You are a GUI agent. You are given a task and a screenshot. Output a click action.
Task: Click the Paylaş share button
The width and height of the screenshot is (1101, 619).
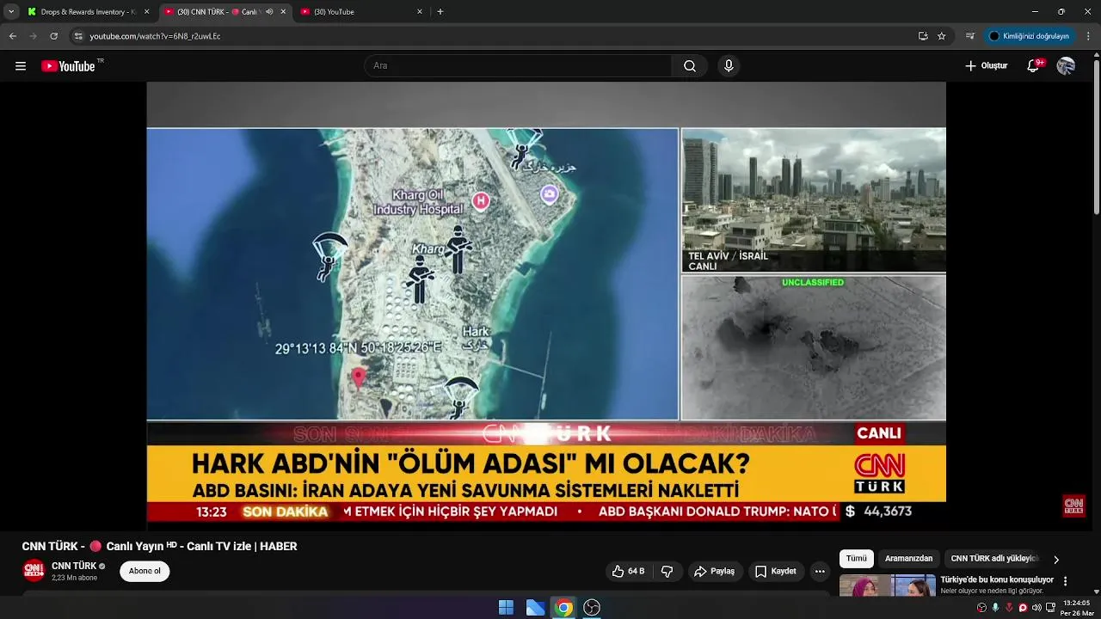coord(715,572)
